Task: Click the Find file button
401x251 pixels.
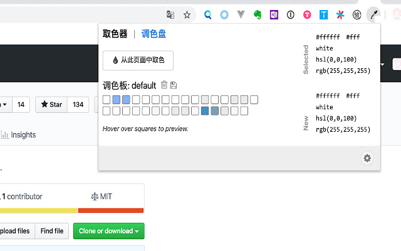Action: coord(52,231)
